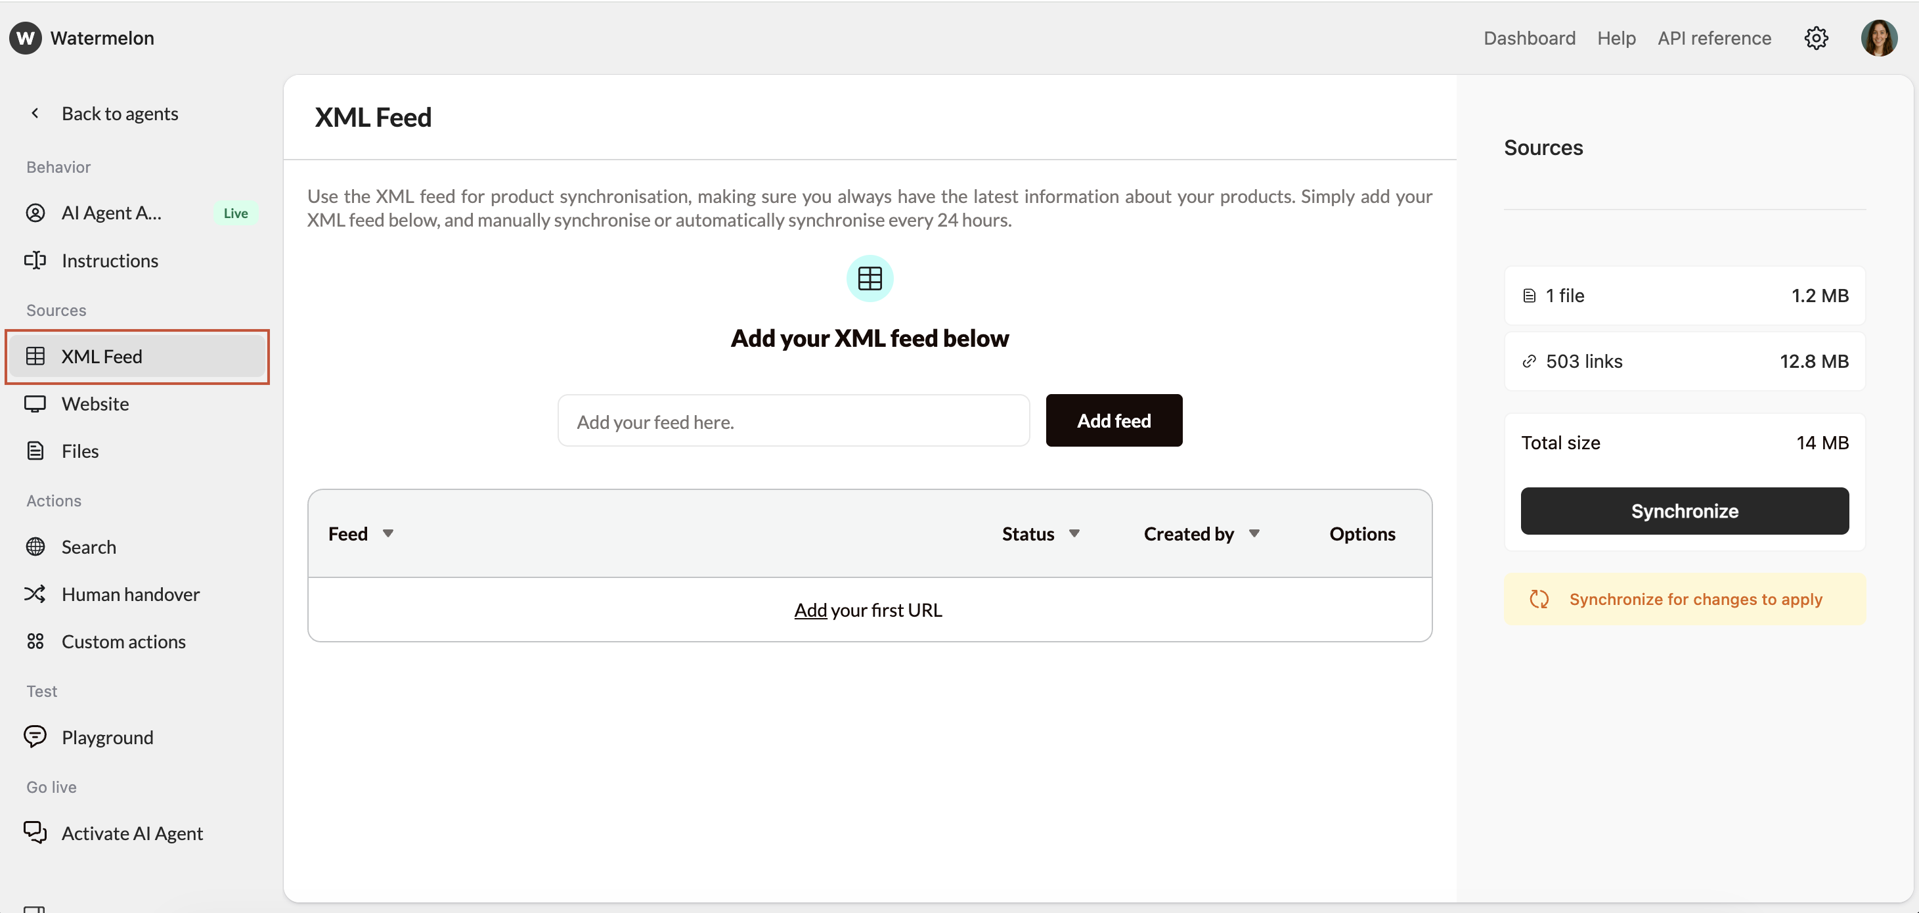The image size is (1919, 913).
Task: Open the API reference menu item
Action: pos(1714,38)
